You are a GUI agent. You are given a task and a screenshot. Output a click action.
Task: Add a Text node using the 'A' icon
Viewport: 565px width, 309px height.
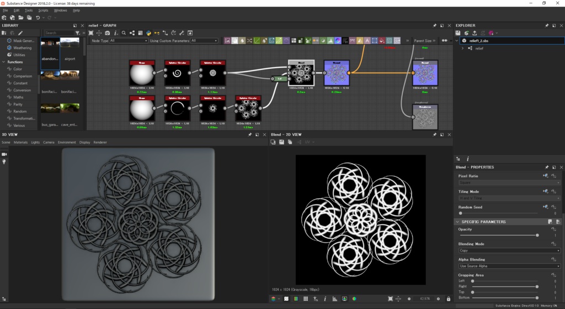pos(367,41)
